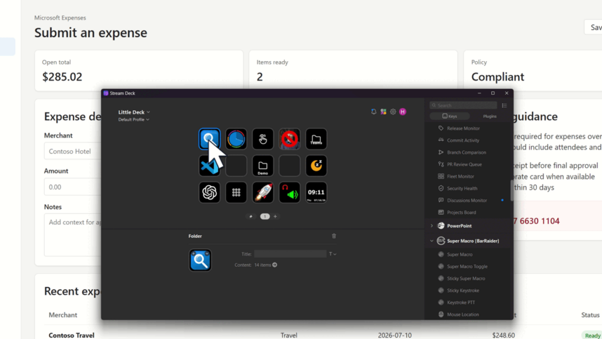The image size is (602, 339).
Task: Delete the folder action with trash icon
Action: click(x=334, y=236)
